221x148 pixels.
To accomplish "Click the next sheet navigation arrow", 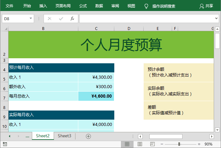I will tap(18, 136).
